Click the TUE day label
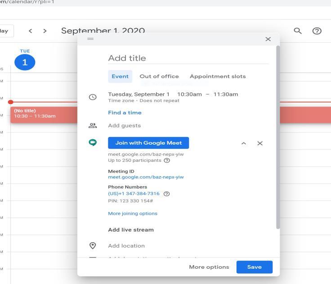 [x=25, y=51]
